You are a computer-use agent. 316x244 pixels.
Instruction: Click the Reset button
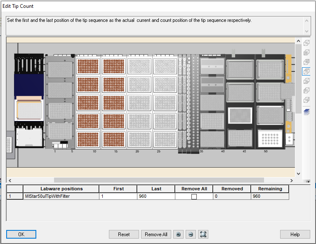[124, 235]
